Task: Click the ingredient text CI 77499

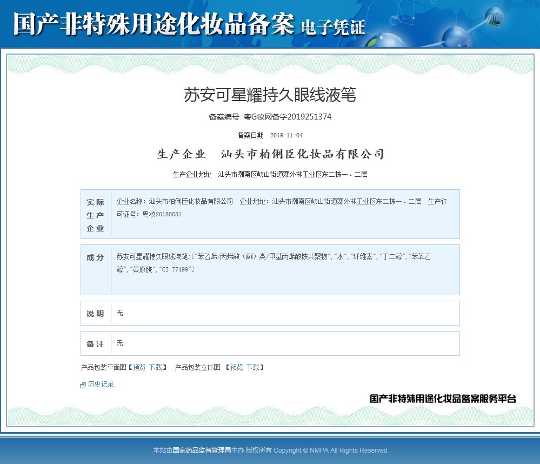Action: 175,269
